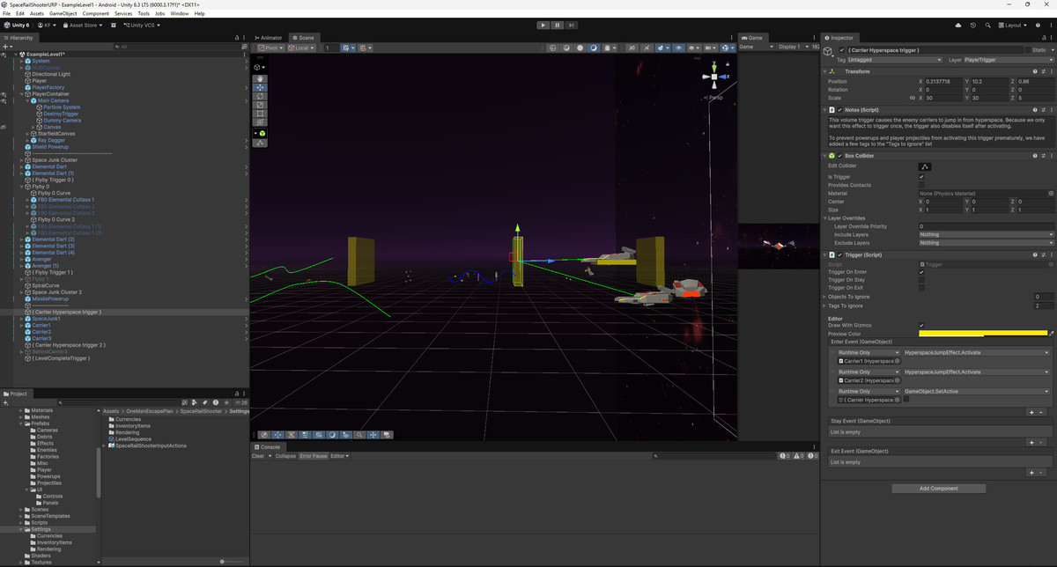Toggle Trigger On Enter checkbox

click(x=921, y=272)
